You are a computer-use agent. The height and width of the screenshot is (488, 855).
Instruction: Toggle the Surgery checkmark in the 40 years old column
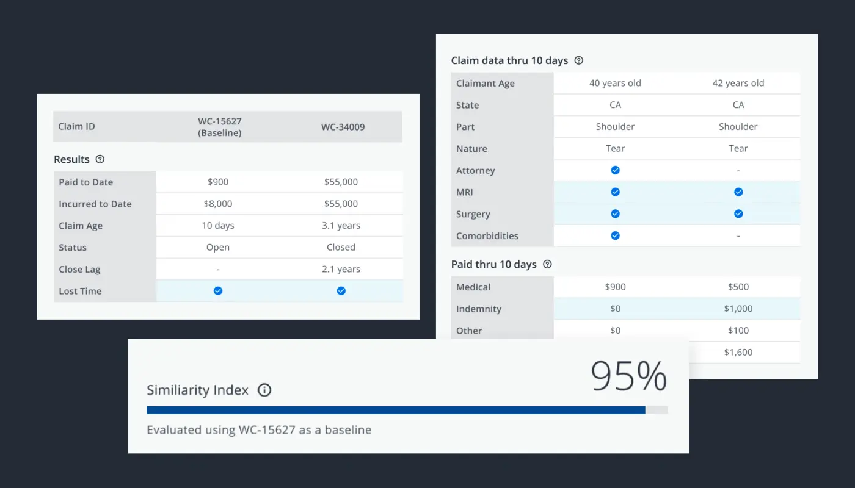tap(615, 214)
